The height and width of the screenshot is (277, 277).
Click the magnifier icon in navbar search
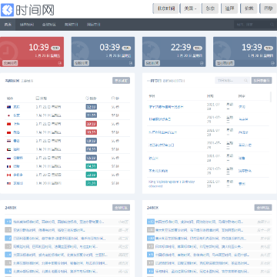[x=272, y=25]
